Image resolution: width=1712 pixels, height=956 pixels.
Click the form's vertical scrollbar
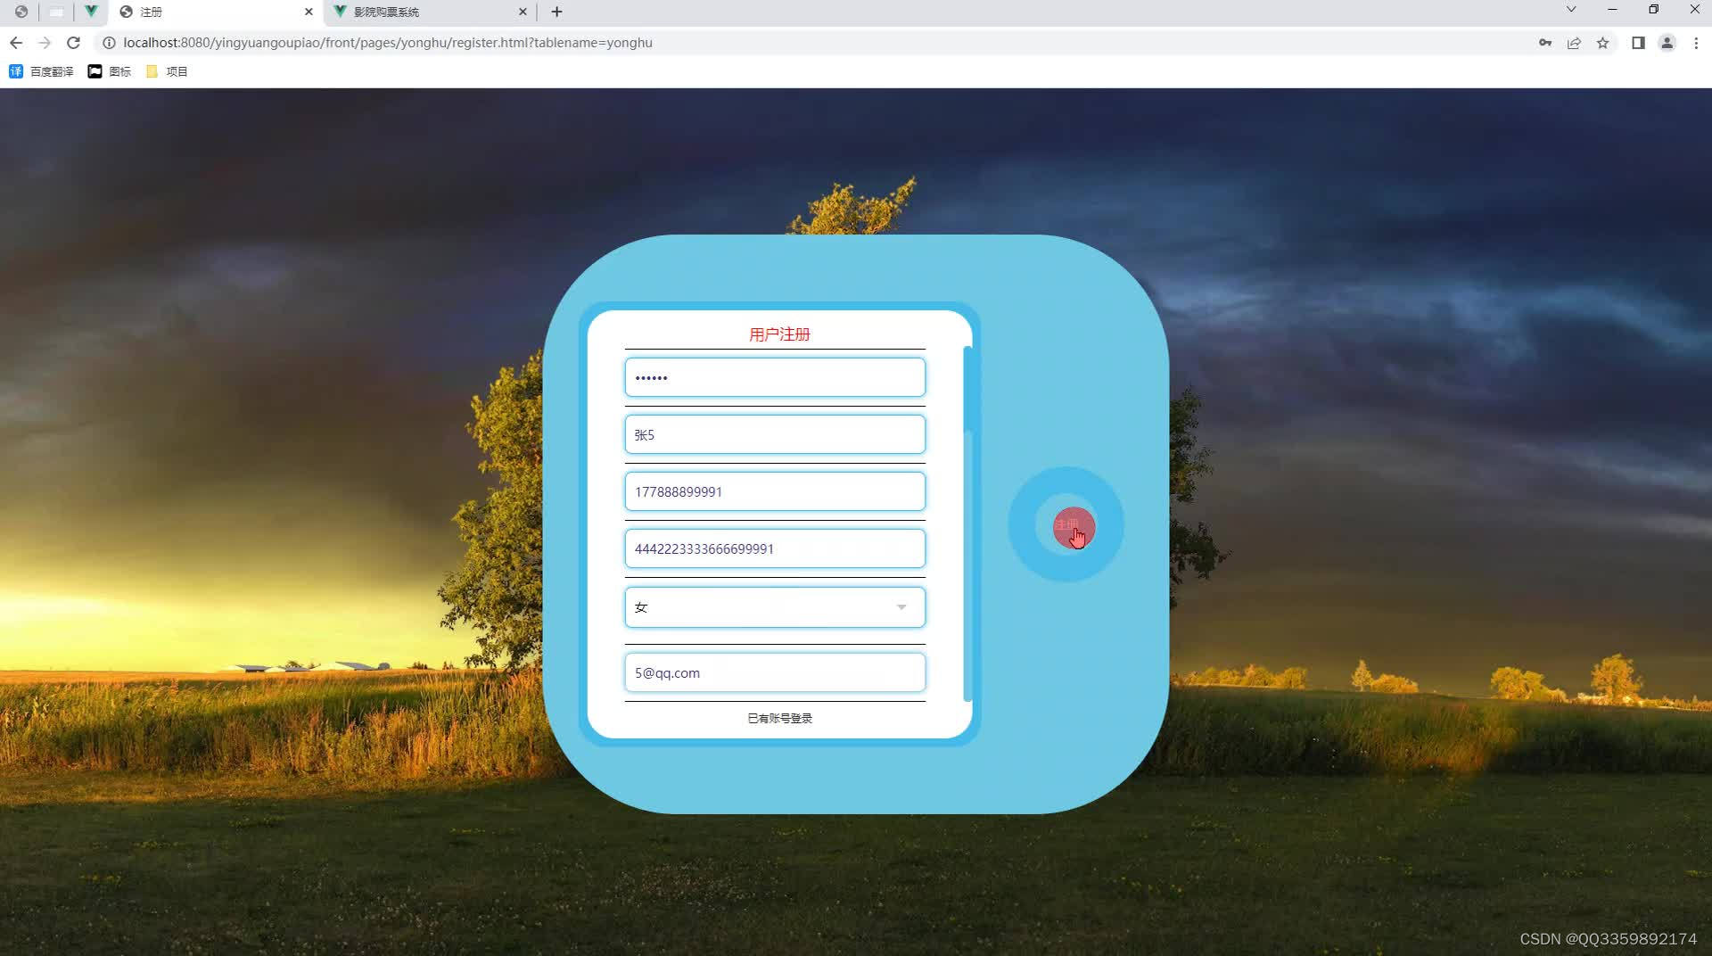point(967,523)
